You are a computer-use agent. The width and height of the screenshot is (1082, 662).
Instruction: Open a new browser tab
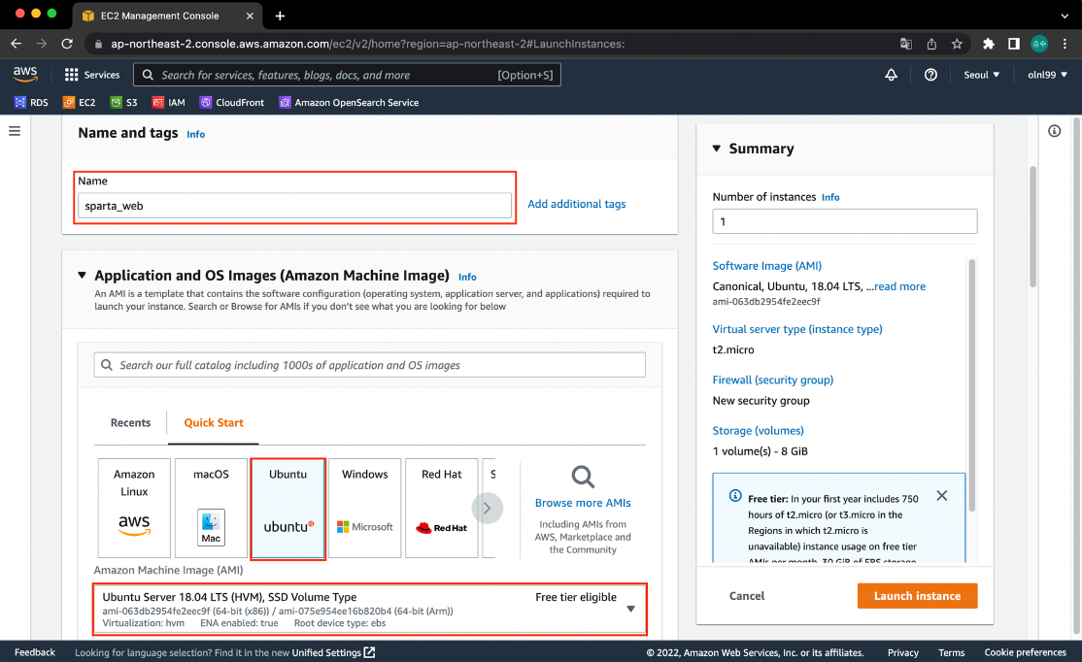(x=280, y=16)
